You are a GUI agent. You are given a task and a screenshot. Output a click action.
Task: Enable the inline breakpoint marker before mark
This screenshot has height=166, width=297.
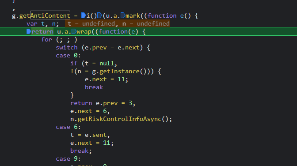[x=123, y=15]
